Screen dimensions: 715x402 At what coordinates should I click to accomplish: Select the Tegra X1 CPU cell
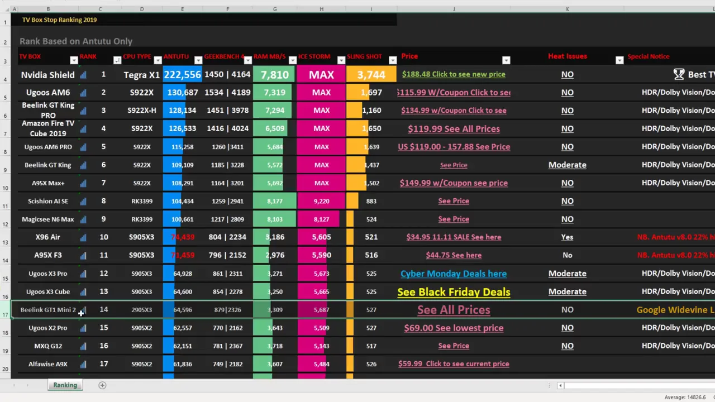pyautogui.click(x=142, y=75)
